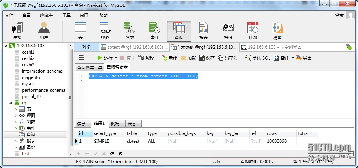Select the 查询 (Queries) node under rgf
Viewport: 358px width, 168px height.
click(31, 135)
